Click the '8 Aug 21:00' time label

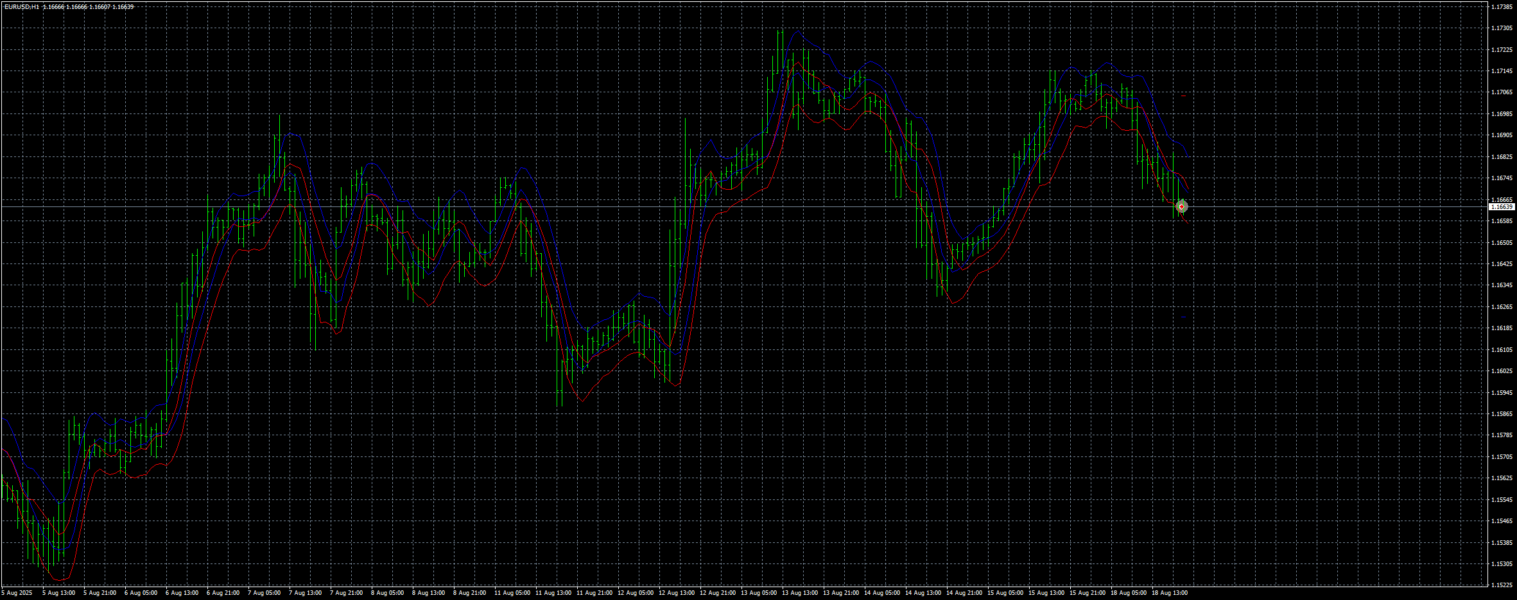point(469,593)
